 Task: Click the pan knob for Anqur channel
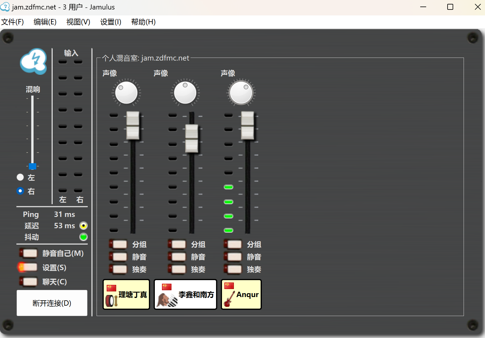tap(241, 93)
